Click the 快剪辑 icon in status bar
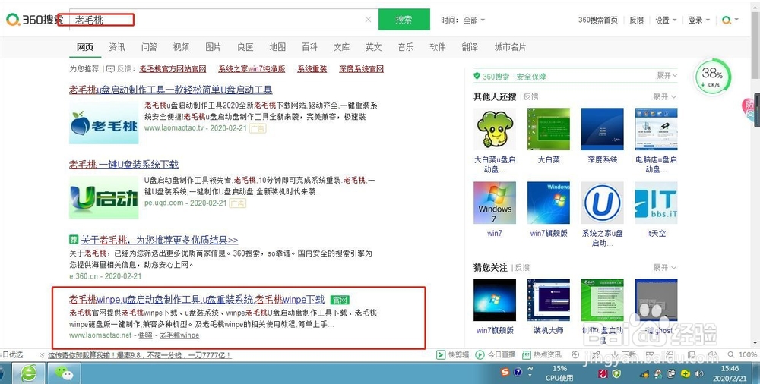 441,355
